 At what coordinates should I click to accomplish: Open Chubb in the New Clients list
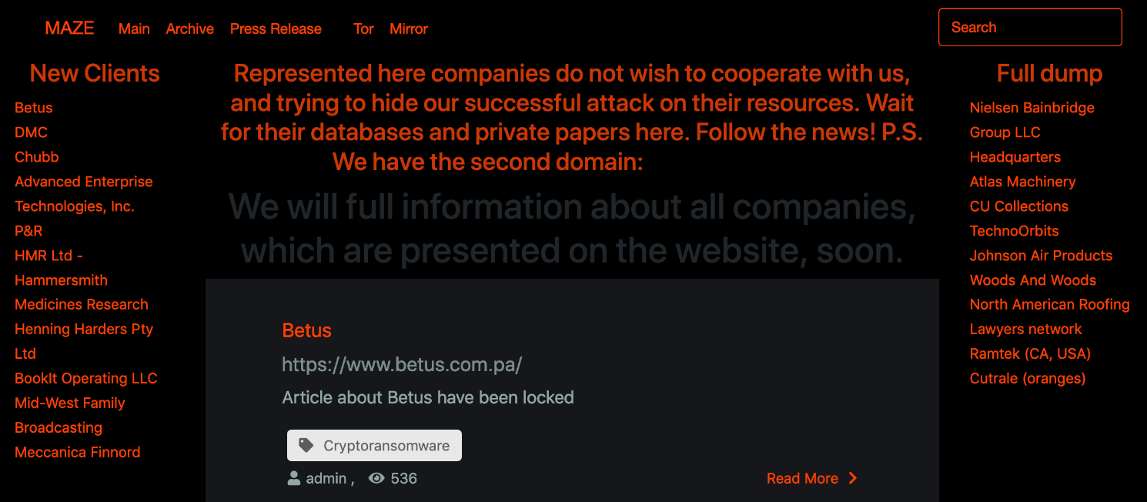[x=37, y=157]
